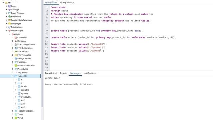
Task: Click the Schemas node icon
Action: [x=9, y=31]
